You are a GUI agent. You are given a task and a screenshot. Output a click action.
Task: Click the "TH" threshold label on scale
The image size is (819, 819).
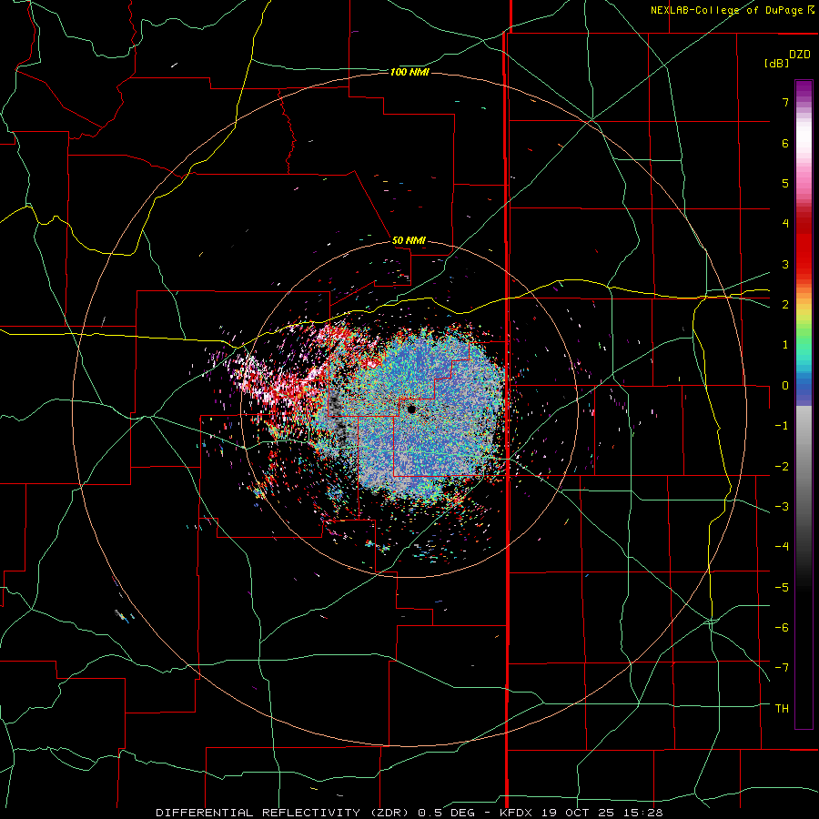(x=782, y=709)
